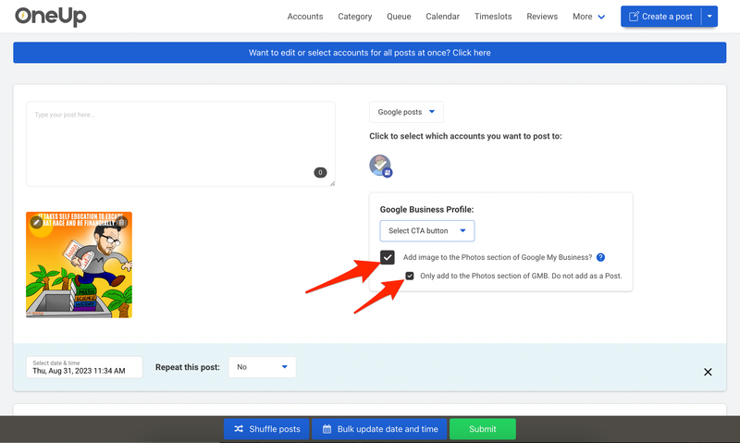Go to the Reviews page
Image resolution: width=740 pixels, height=443 pixels.
click(x=542, y=17)
